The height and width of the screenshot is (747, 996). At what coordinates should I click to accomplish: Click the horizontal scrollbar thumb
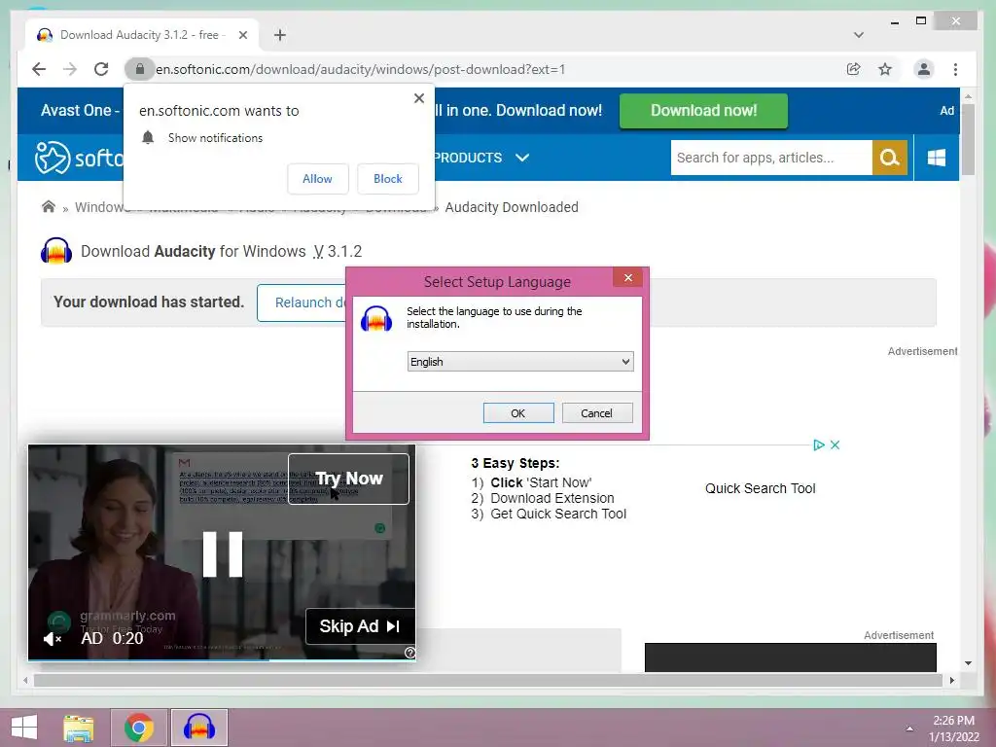[488, 680]
